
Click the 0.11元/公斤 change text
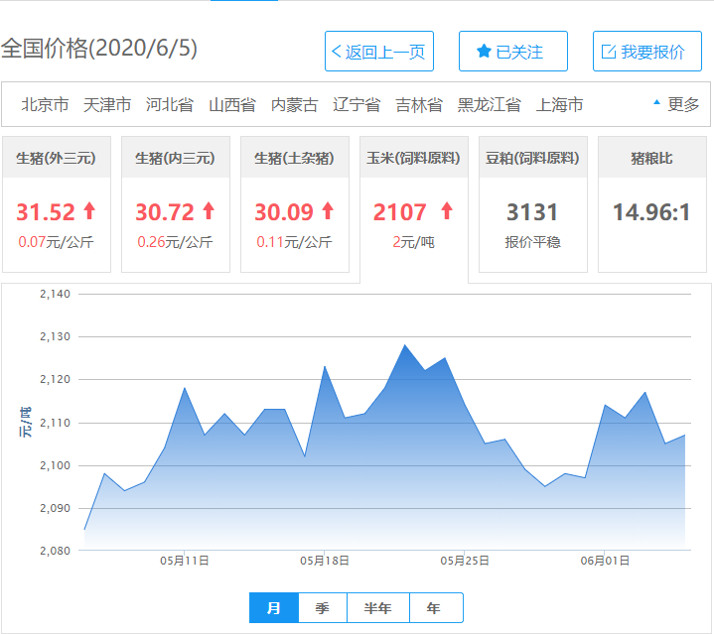coord(294,242)
